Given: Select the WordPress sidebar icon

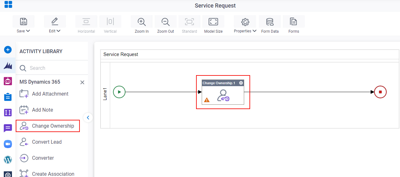Looking at the screenshot, I should pos(8,160).
